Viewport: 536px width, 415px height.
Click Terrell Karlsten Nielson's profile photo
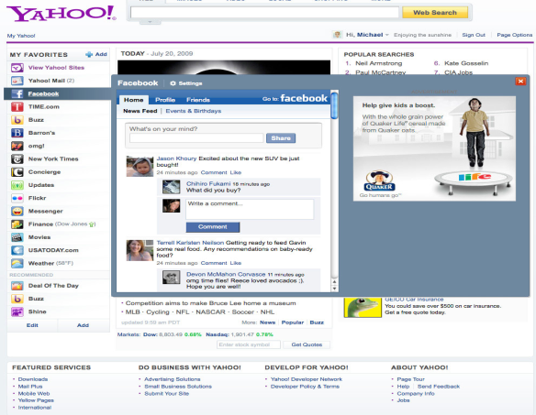[x=140, y=250]
